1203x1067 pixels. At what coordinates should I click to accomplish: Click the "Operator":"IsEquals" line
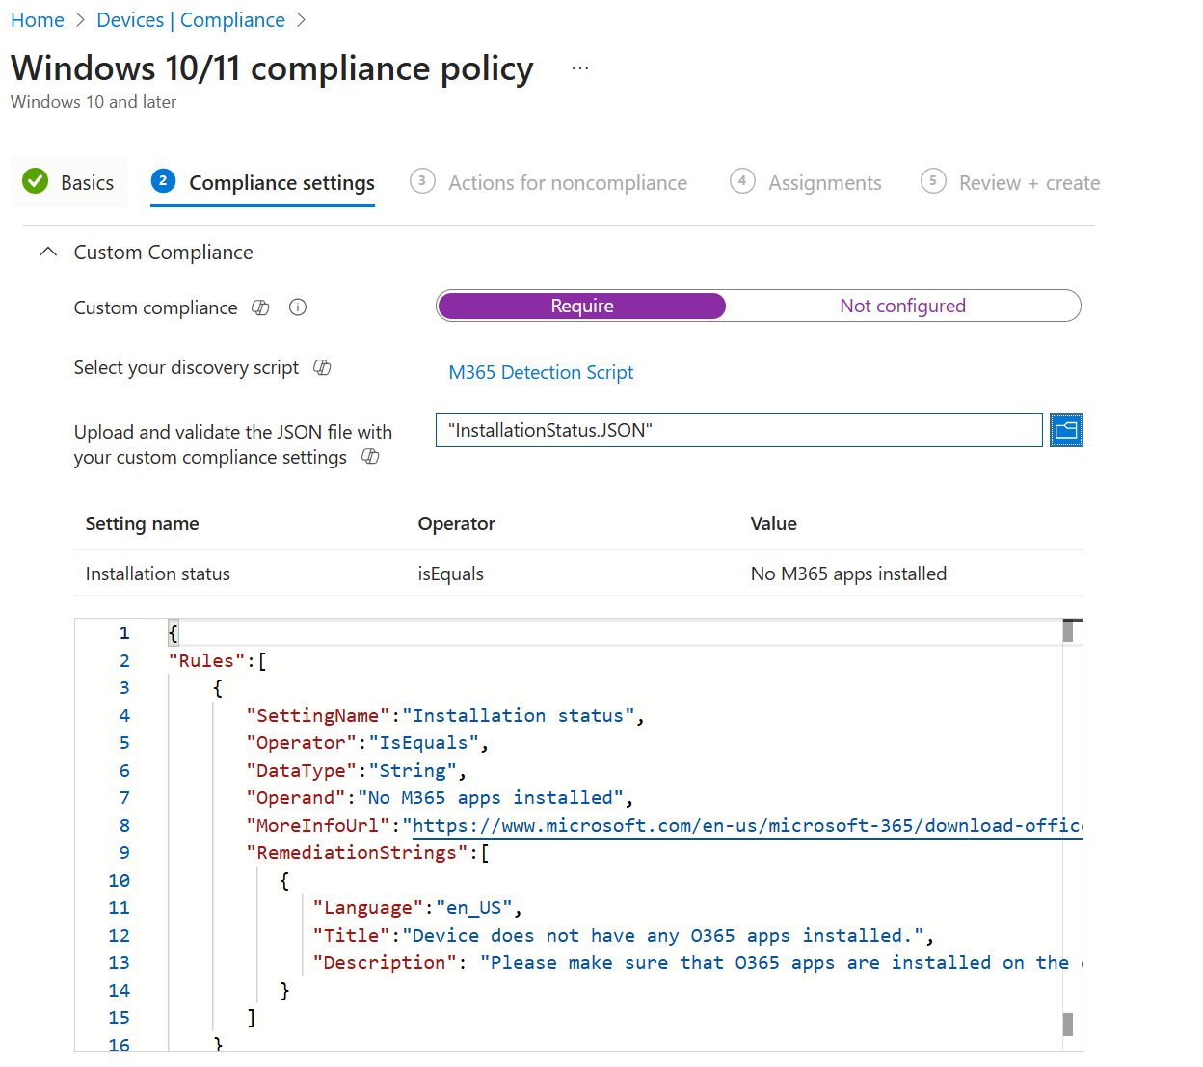coord(367,742)
